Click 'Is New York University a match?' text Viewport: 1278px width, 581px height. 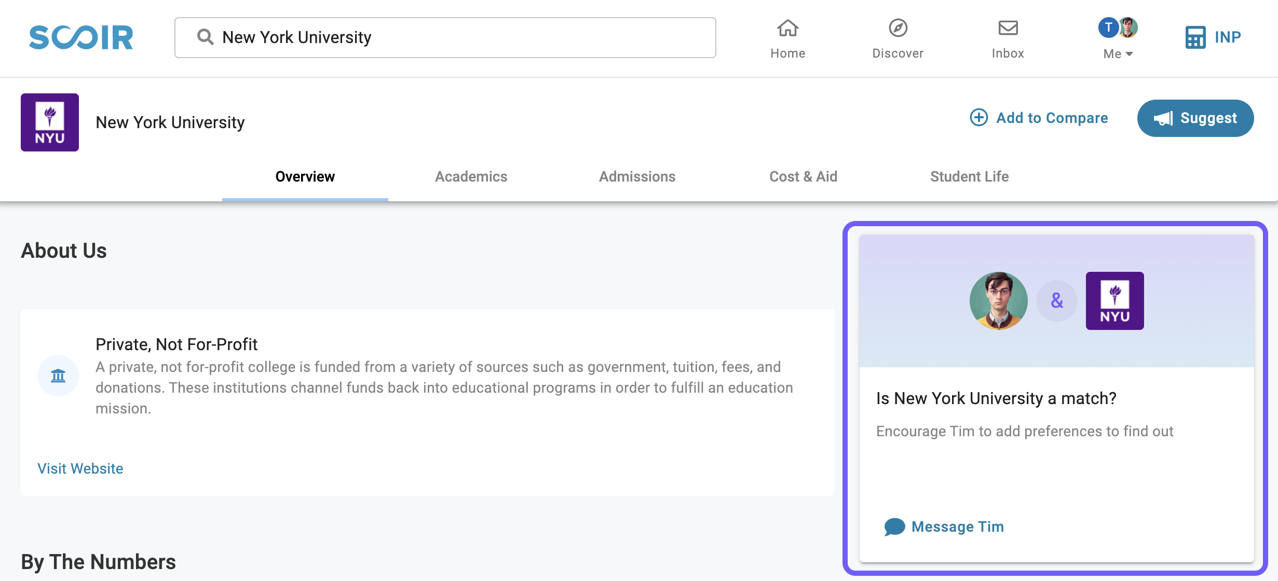tap(996, 398)
